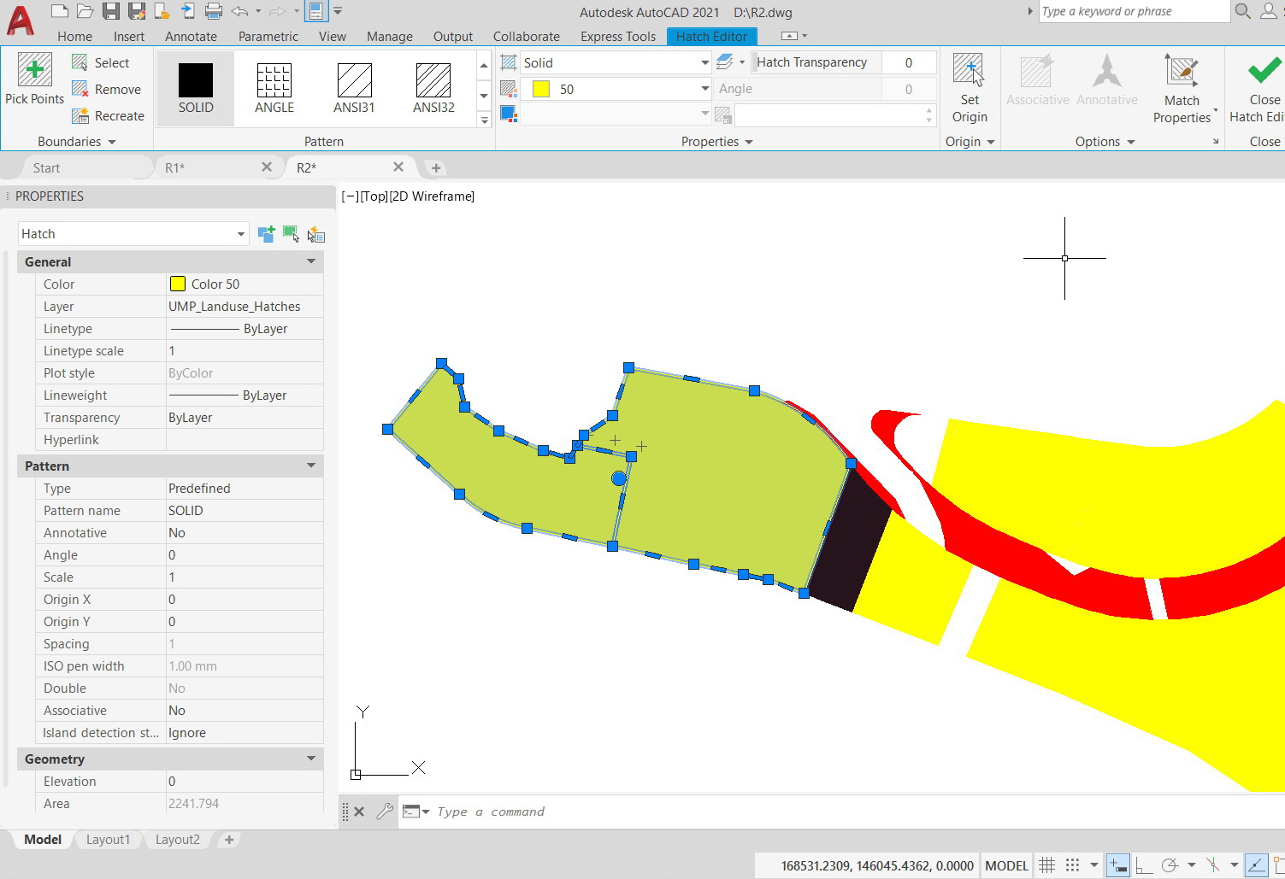
Task: Click the yellow Color 50 swatch in Properties
Action: tap(177, 284)
